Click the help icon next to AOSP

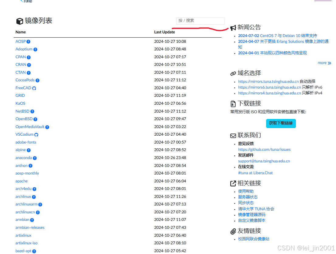point(28,42)
